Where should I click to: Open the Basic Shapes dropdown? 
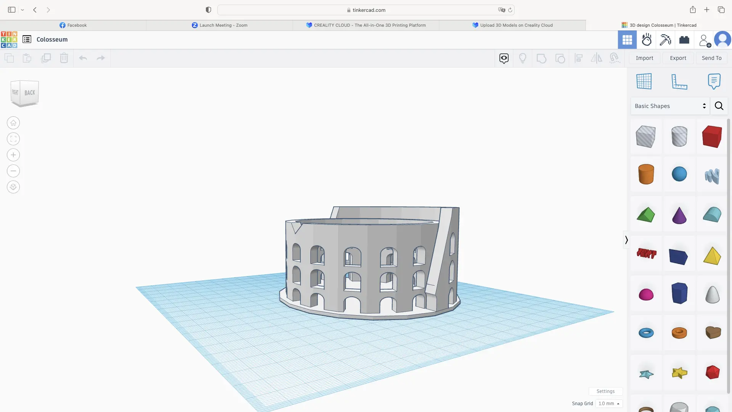[x=670, y=106]
